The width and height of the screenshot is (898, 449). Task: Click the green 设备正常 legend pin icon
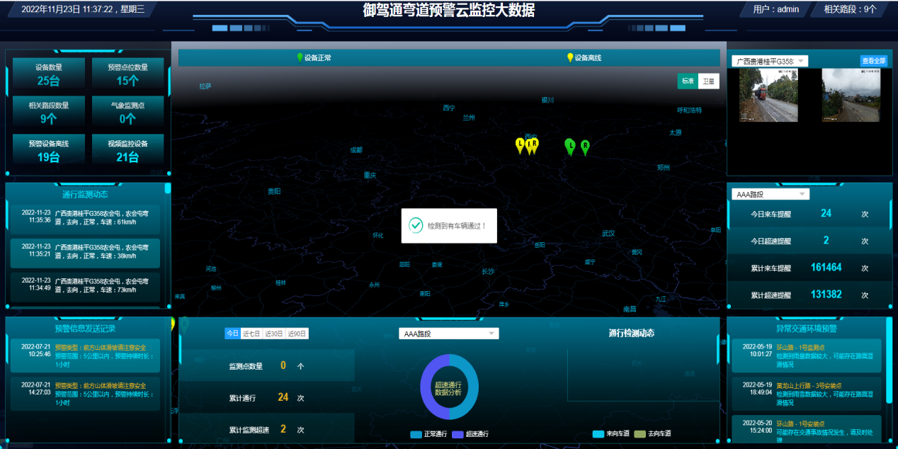click(x=300, y=58)
